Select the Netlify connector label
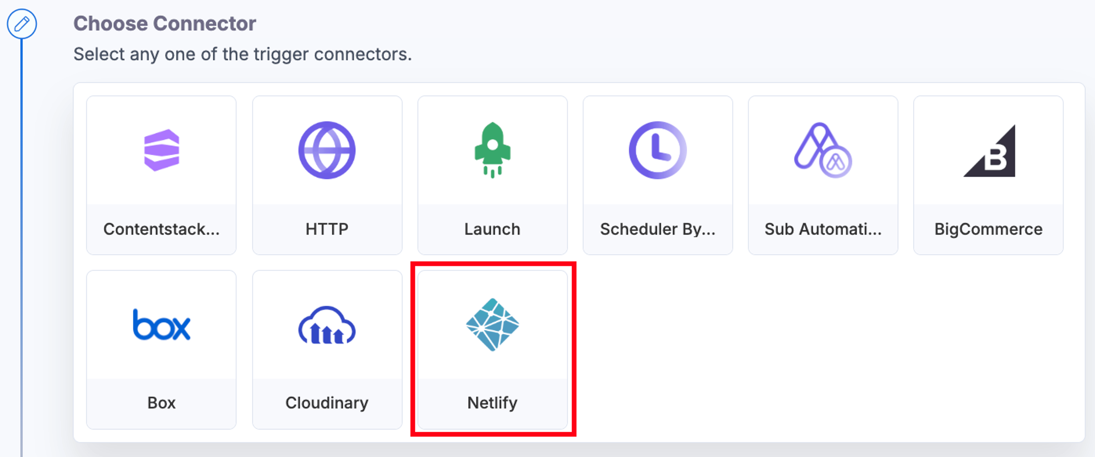 click(492, 403)
